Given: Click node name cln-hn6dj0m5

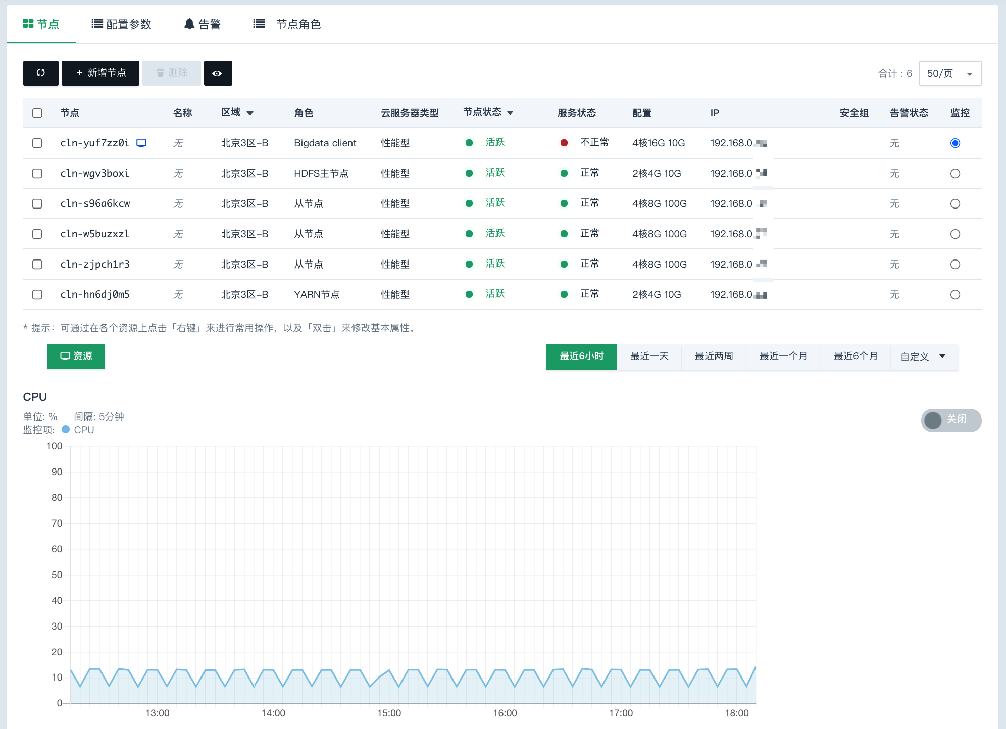Looking at the screenshot, I should (x=95, y=294).
